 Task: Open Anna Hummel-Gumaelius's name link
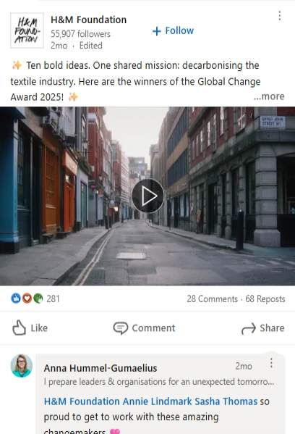101,368
